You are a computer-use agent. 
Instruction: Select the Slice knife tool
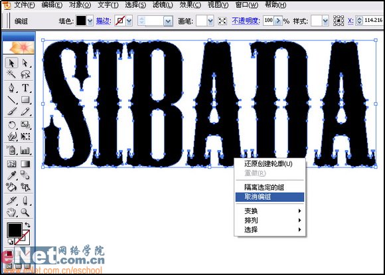point(11,201)
